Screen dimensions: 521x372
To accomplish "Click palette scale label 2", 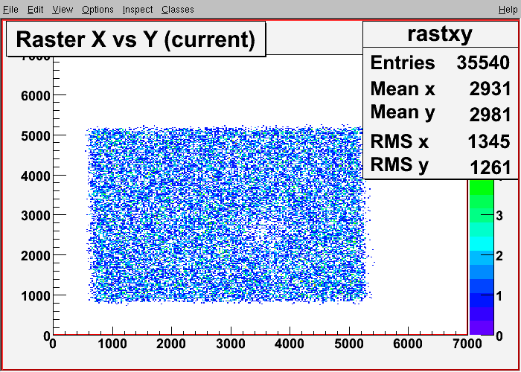I will point(499,256).
